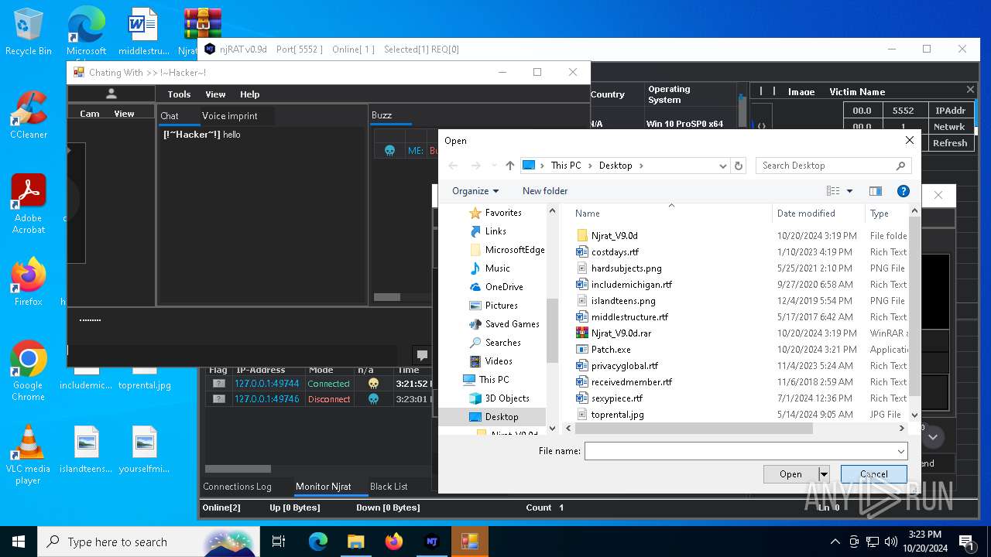Switch to Voice imprint tab
Image resolution: width=991 pixels, height=557 pixels.
click(x=229, y=116)
